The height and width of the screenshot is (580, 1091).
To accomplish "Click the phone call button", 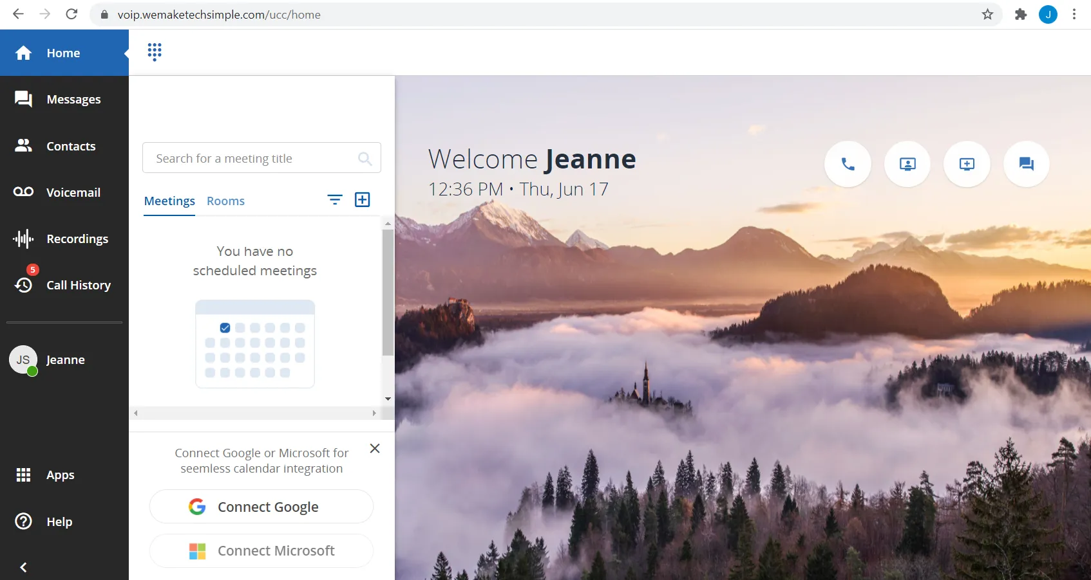I will point(848,164).
